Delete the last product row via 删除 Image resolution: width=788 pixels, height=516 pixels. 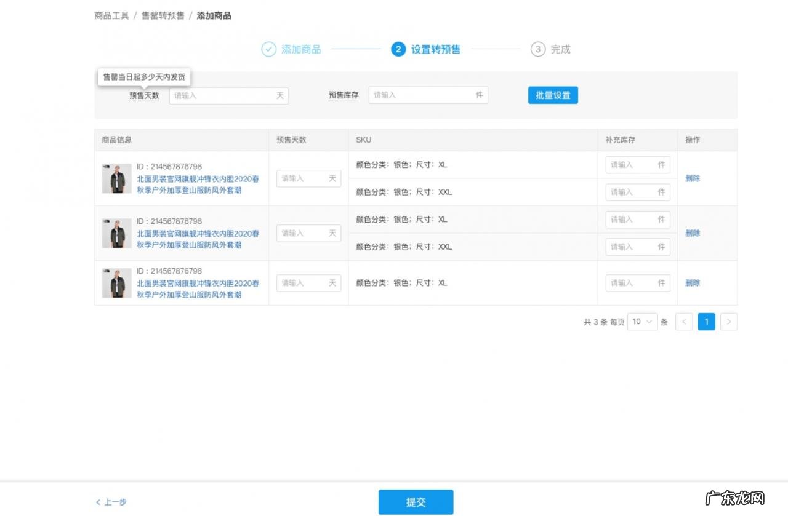click(x=692, y=282)
